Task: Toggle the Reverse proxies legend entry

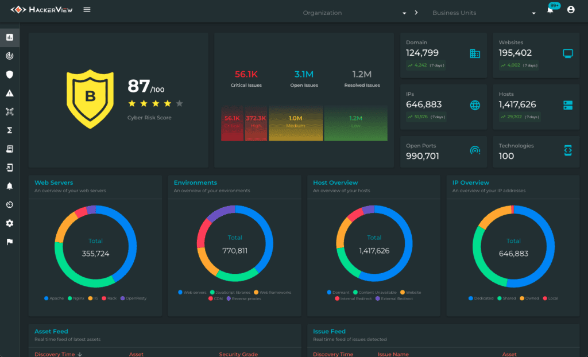Action: click(243, 299)
